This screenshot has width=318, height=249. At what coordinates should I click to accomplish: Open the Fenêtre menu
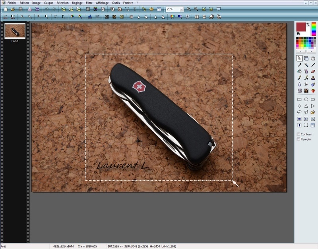128,3
